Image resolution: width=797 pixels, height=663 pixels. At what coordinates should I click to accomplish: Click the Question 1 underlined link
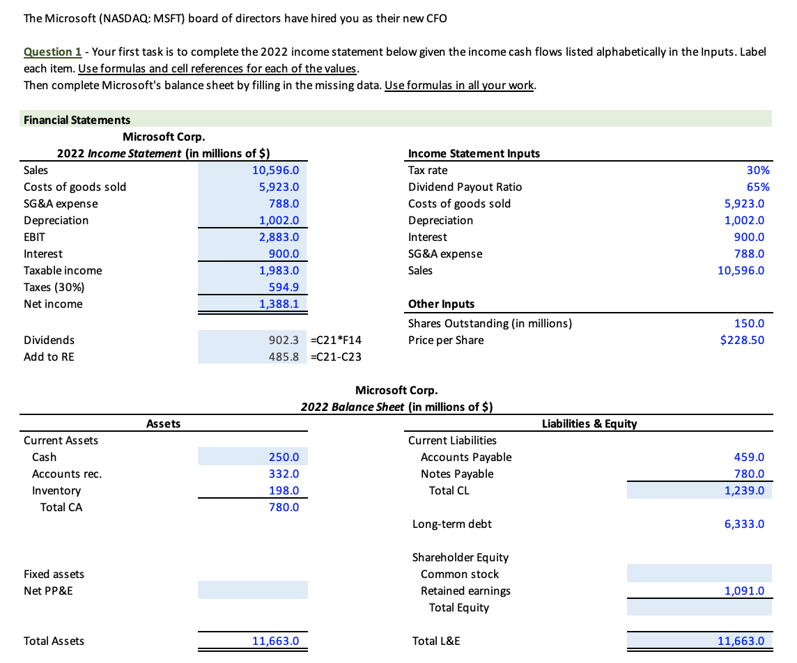43,52
